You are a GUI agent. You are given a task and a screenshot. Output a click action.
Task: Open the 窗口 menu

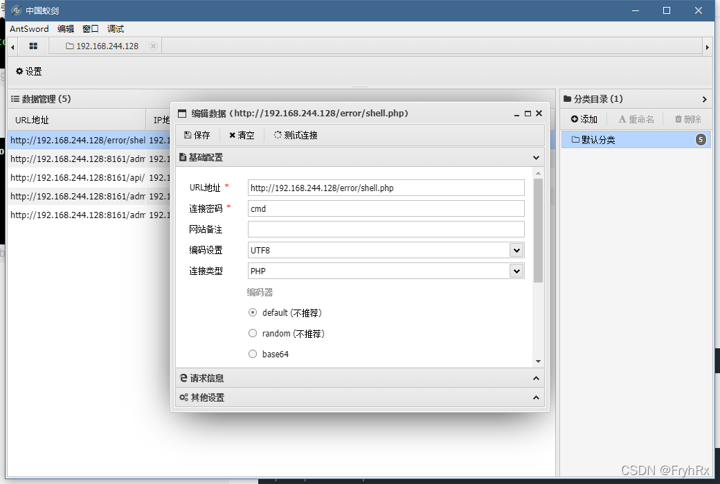[x=91, y=28]
